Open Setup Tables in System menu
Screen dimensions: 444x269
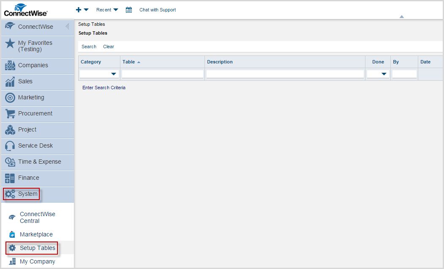37,248
